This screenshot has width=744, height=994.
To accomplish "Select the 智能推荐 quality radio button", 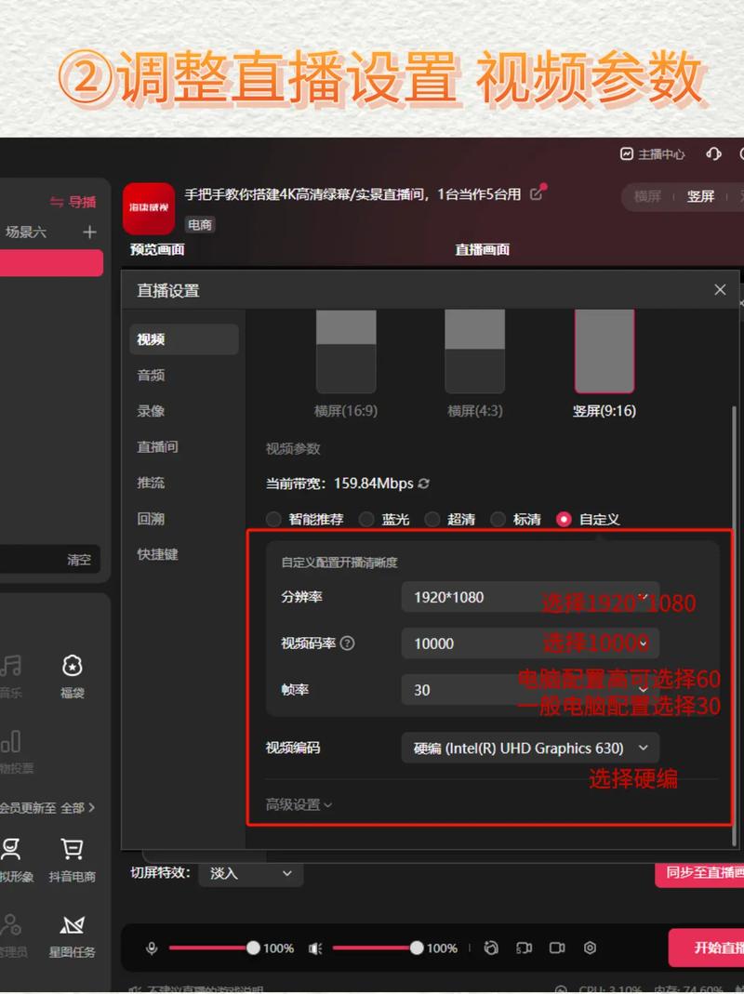I will pos(273,520).
